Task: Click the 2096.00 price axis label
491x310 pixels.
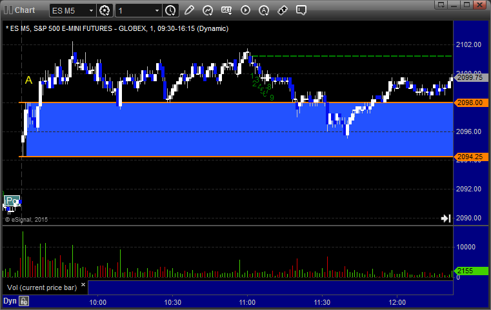Action: tap(469, 131)
